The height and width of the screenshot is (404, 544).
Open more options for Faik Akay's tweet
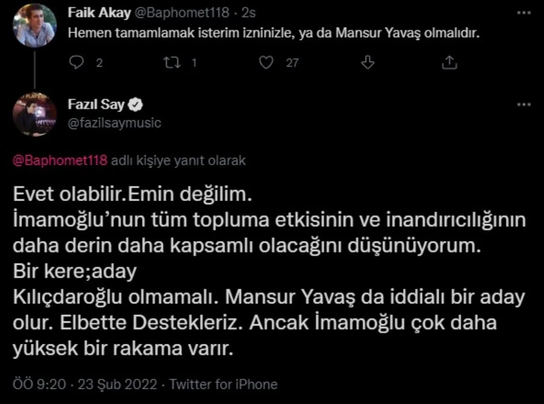[x=524, y=13]
